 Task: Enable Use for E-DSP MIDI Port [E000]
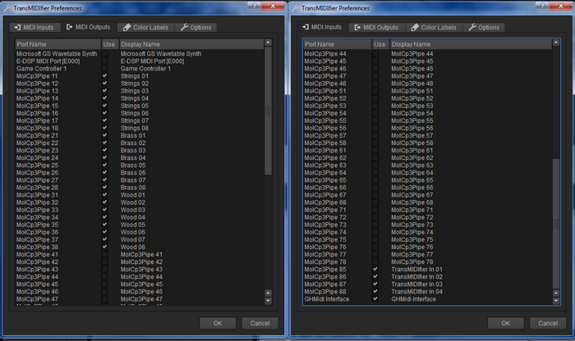105,61
